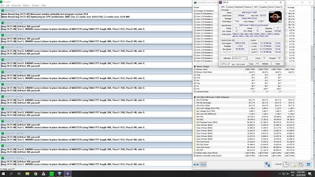Select the Memory Clock sensor row

245,69
